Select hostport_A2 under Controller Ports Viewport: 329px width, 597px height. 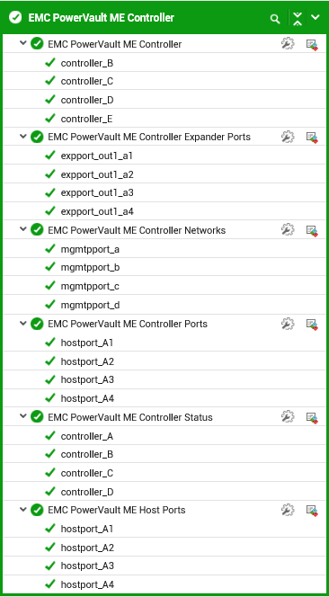click(x=87, y=361)
